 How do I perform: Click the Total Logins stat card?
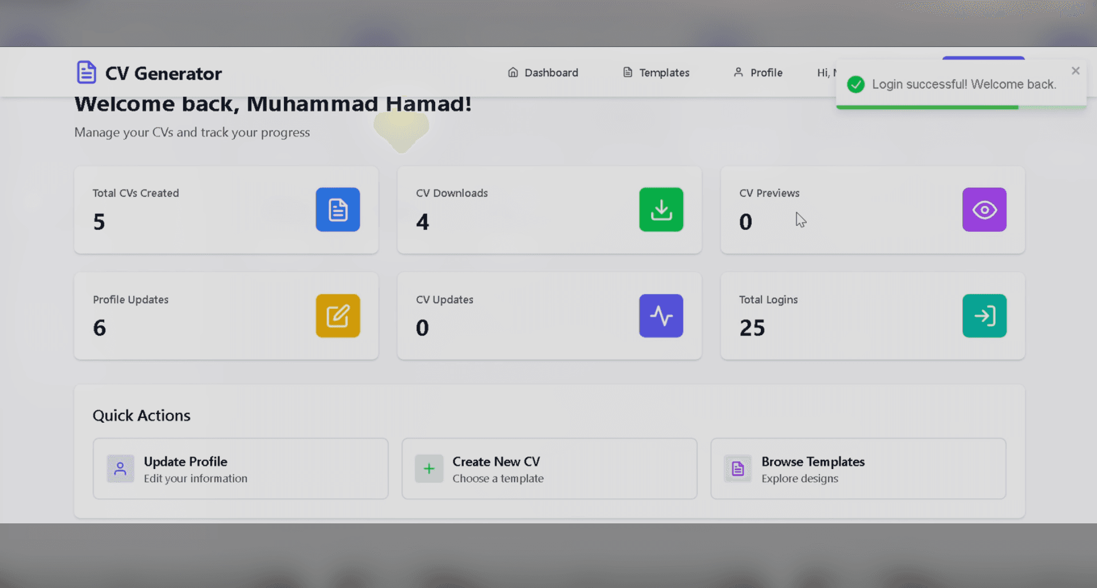tap(873, 316)
